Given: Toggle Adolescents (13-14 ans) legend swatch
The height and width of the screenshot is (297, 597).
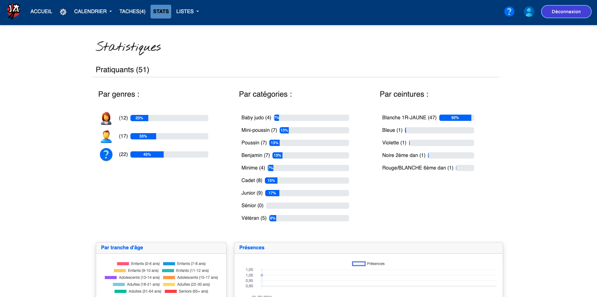Looking at the screenshot, I should [x=111, y=278].
